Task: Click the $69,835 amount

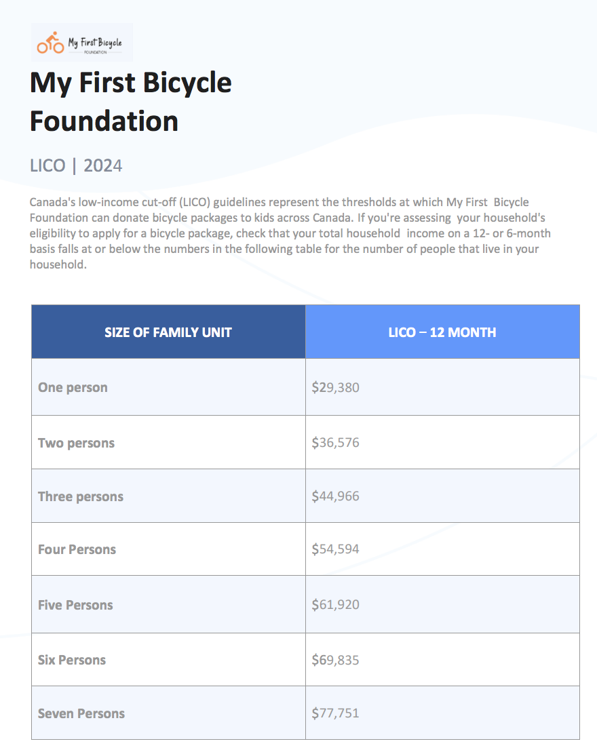Action: pyautogui.click(x=335, y=660)
